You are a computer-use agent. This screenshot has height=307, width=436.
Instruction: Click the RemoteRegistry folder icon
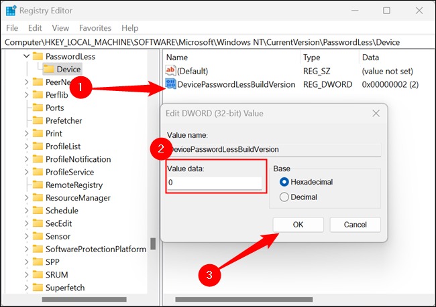pyautogui.click(x=38, y=185)
